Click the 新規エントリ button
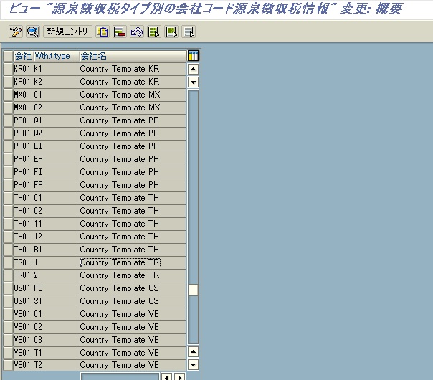This screenshot has height=380, width=433. point(68,32)
